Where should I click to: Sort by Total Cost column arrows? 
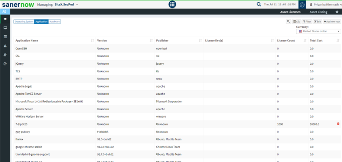(x=338, y=40)
